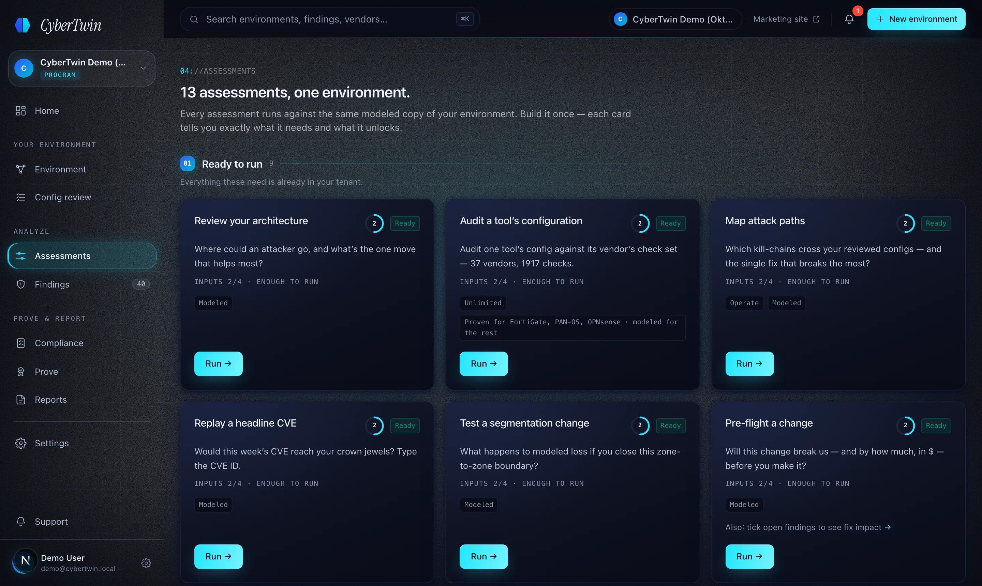Click the ⌘K shortcut badge
This screenshot has height=586, width=982.
[465, 19]
